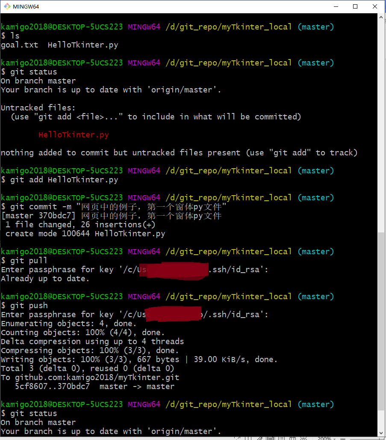Click the red untracked 'HelloTkinter.py' filename
Image resolution: width=386 pixels, height=440 pixels.
click(74, 135)
